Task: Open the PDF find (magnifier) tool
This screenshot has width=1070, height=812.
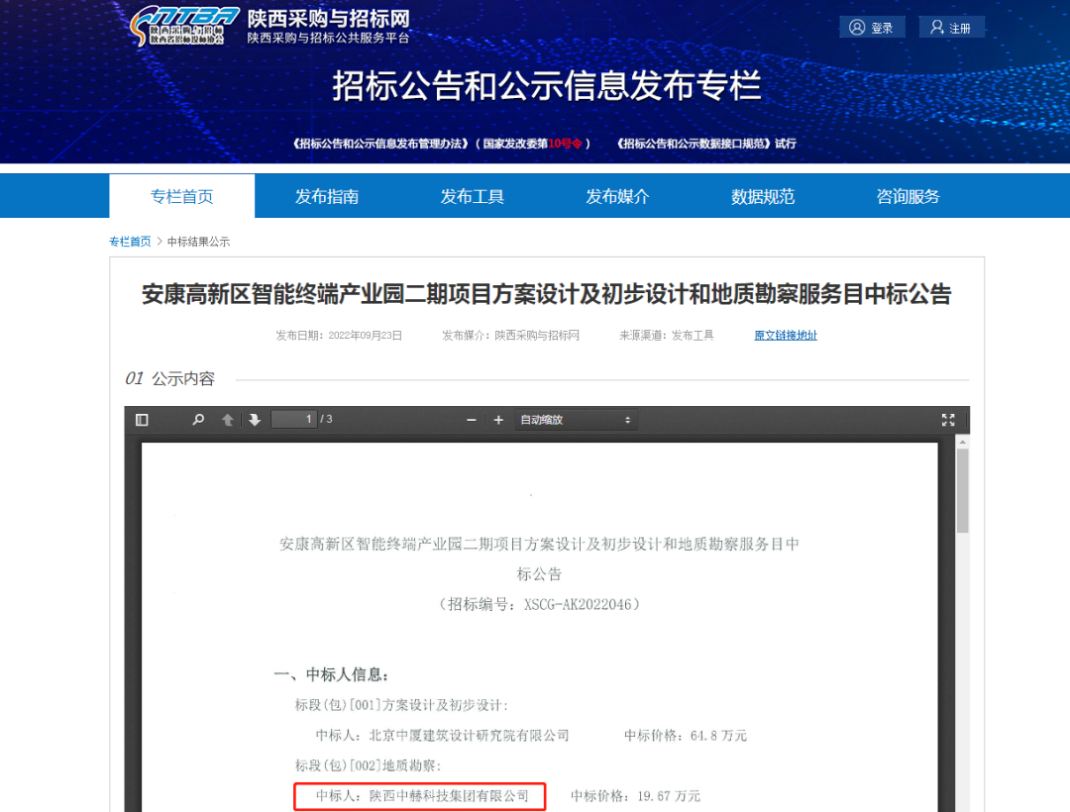Action: 198,420
